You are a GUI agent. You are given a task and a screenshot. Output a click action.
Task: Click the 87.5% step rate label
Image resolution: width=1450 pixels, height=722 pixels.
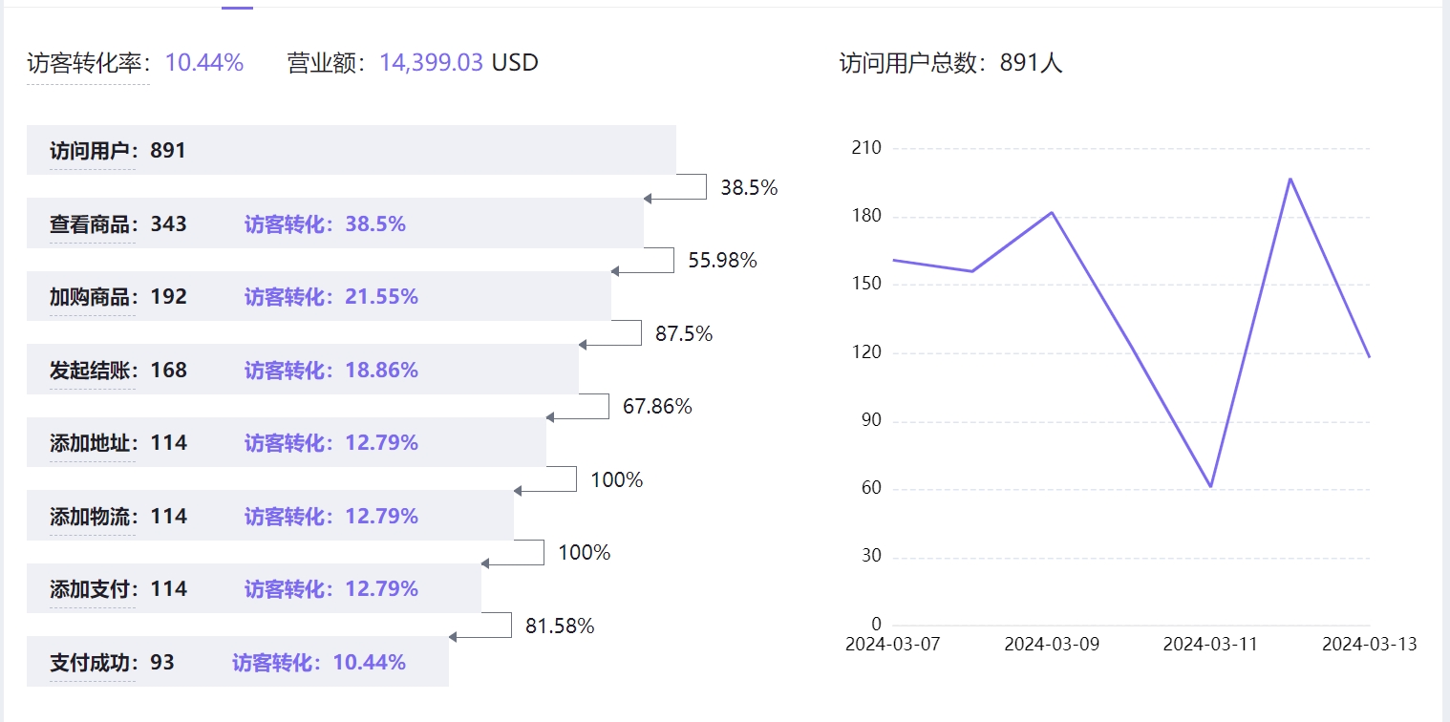coord(684,334)
